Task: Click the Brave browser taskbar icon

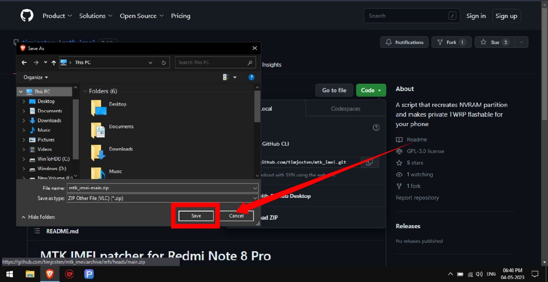Action: (50, 274)
